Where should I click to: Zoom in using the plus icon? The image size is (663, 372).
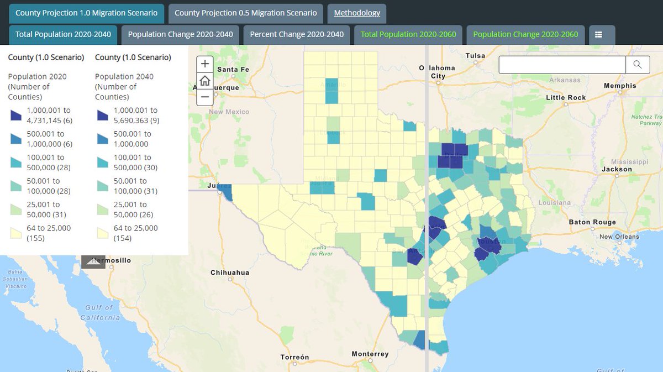[204, 64]
